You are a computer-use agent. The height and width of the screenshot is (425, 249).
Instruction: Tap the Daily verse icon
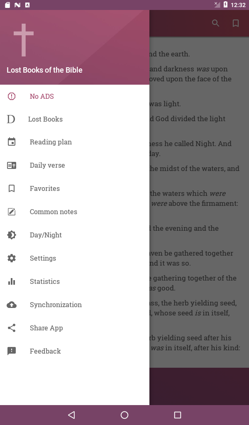12,165
